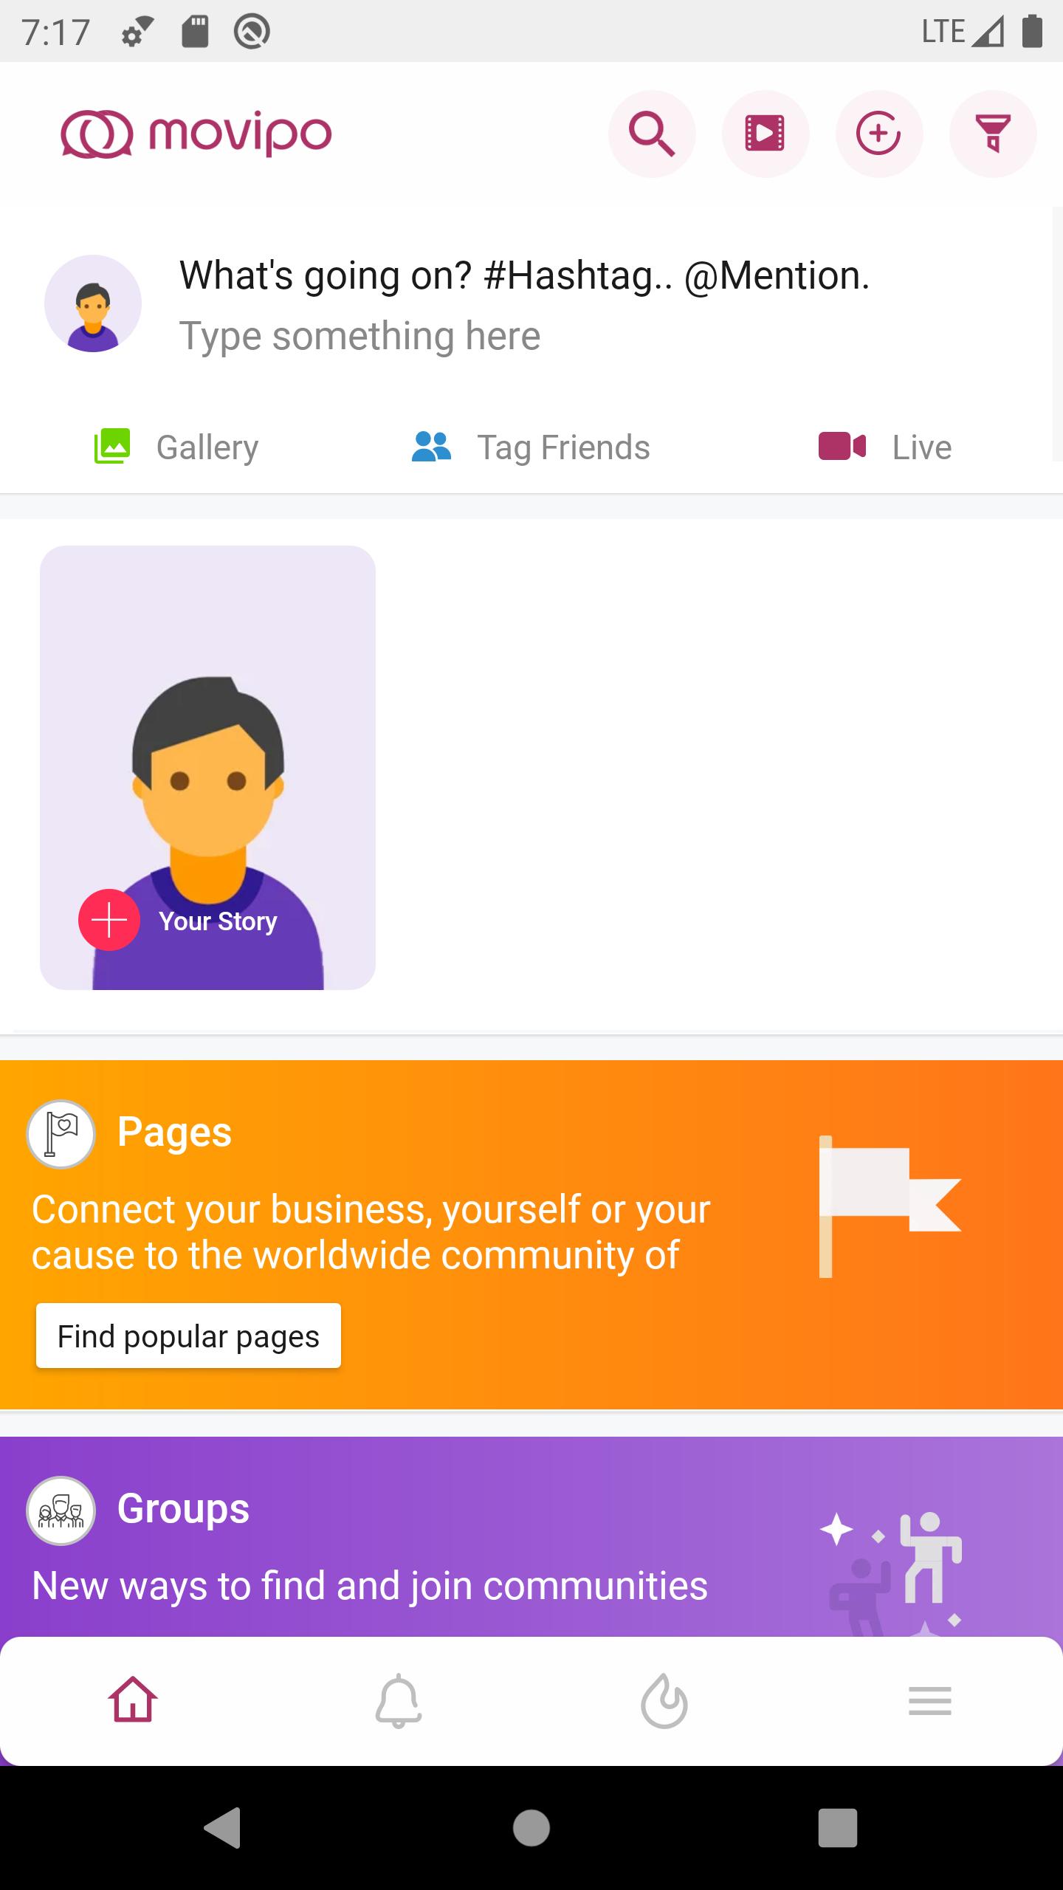Tap the red plus on Your Story
This screenshot has width=1063, height=1890.
tap(109, 920)
